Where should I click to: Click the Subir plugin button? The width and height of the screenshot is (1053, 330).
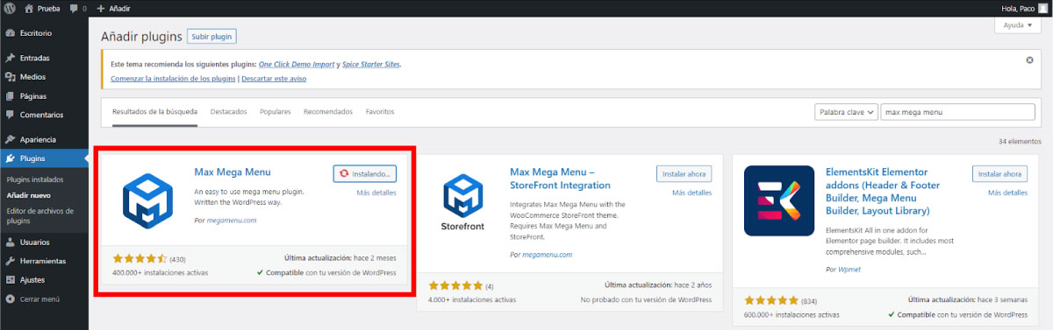click(x=211, y=37)
